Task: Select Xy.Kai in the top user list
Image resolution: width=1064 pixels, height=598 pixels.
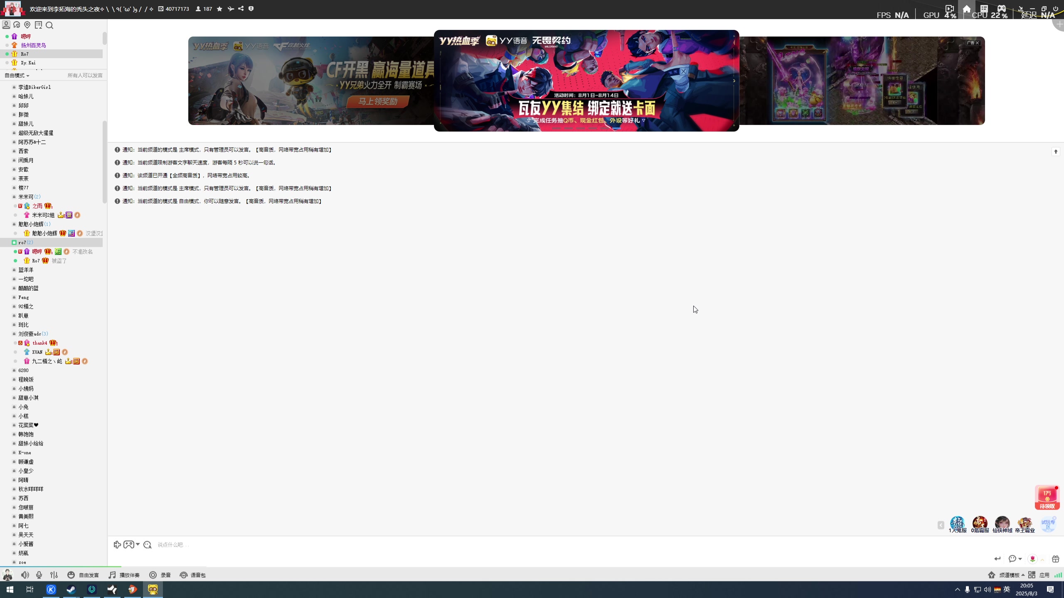Action: [x=28, y=63]
